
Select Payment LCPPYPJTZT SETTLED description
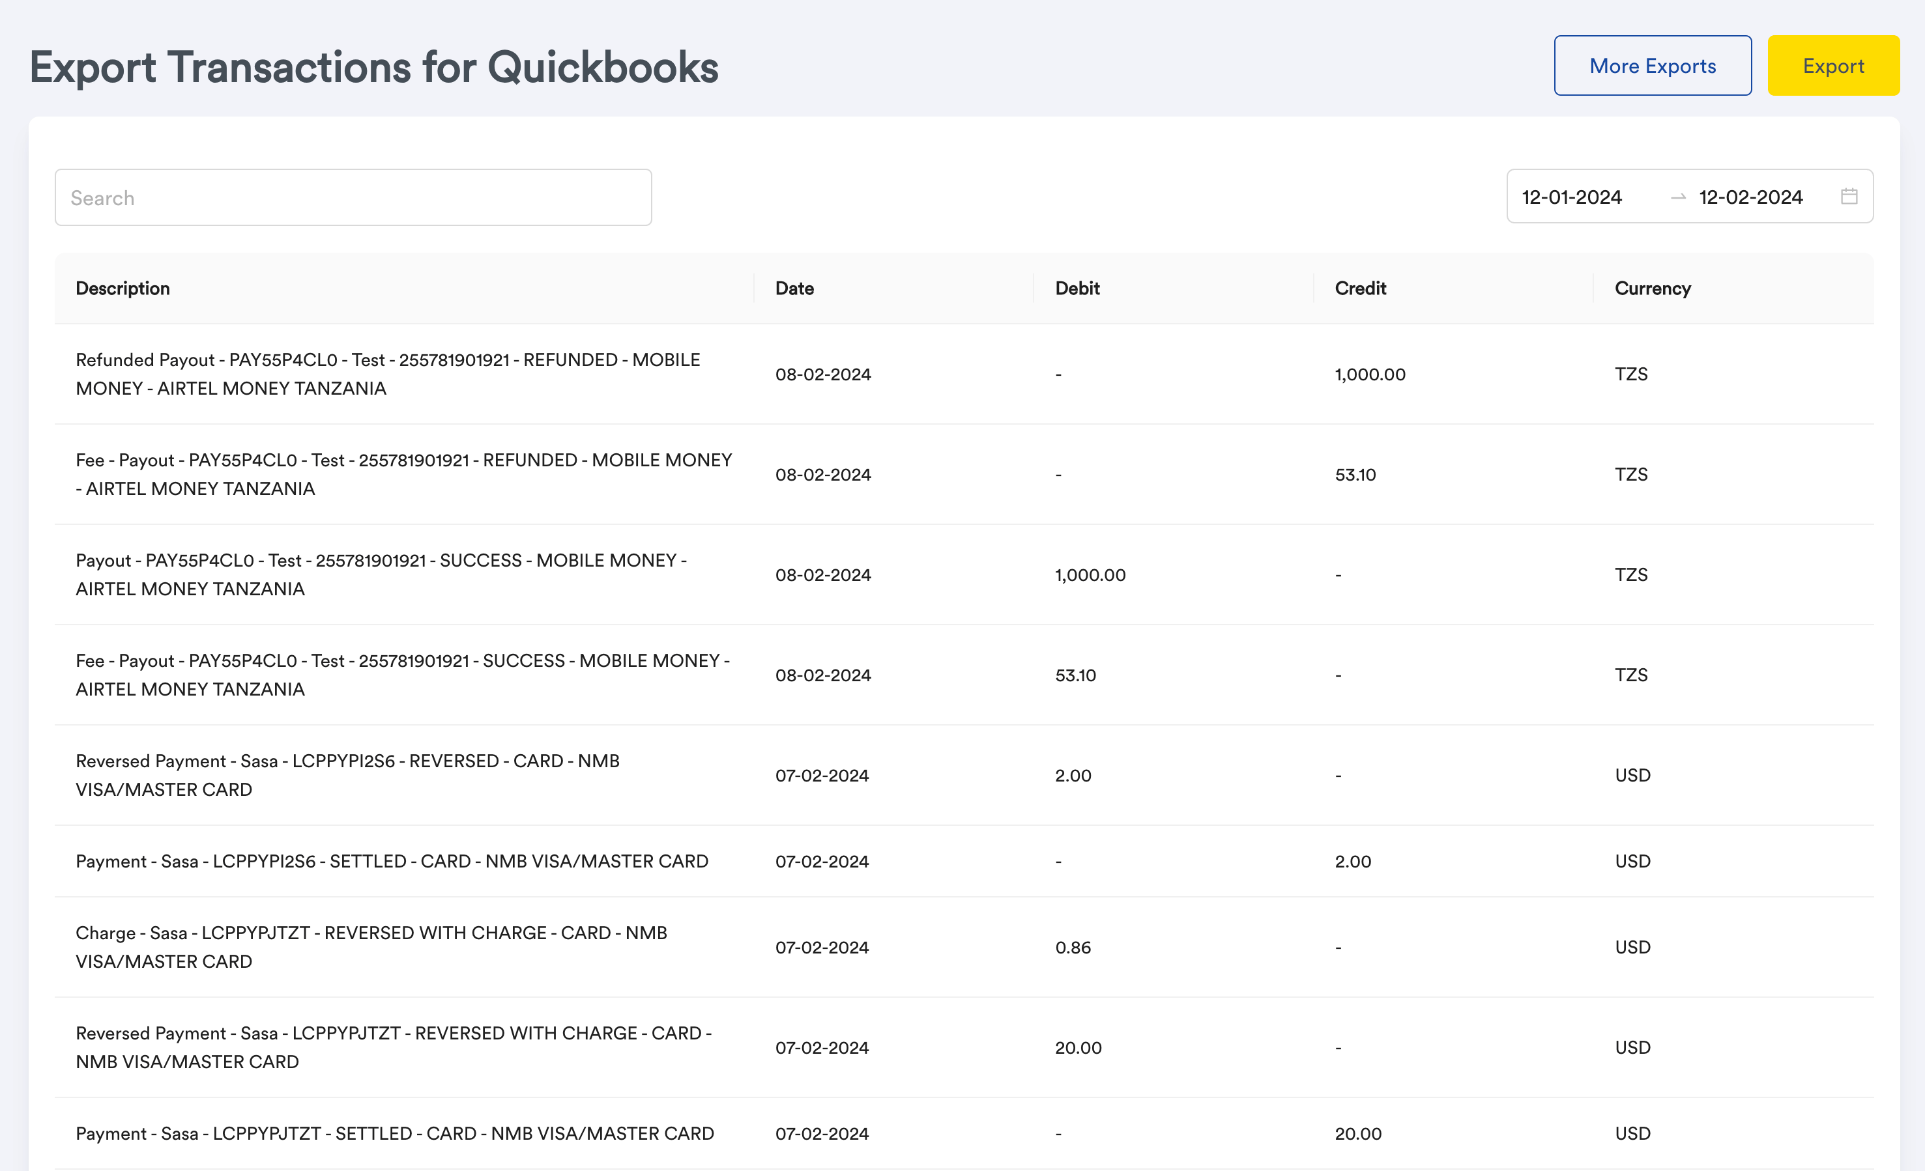coord(394,1133)
